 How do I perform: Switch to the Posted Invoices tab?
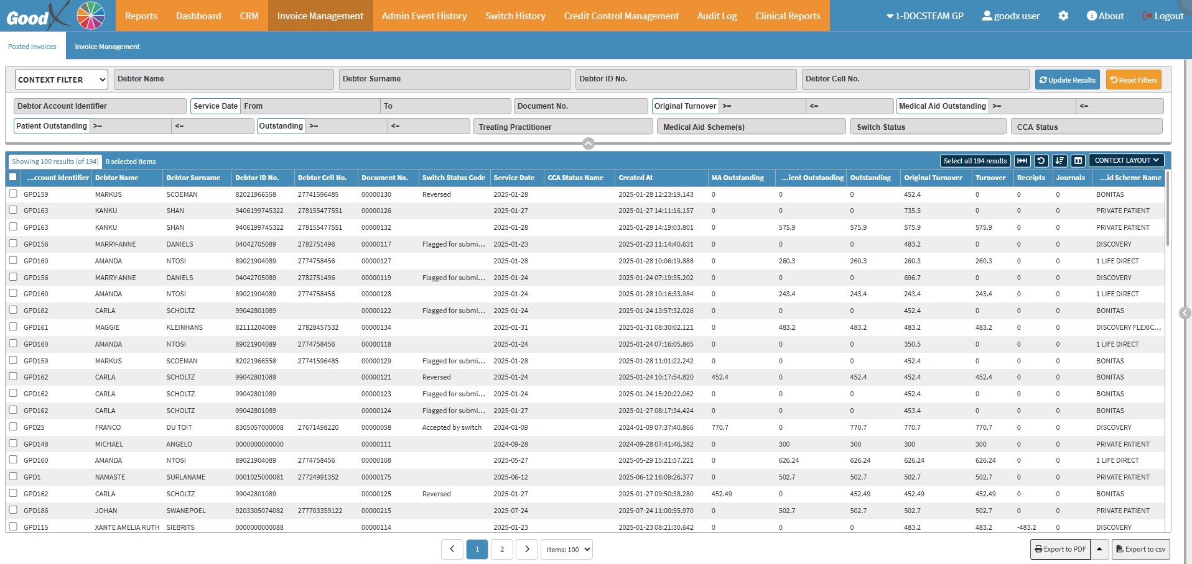(32, 47)
